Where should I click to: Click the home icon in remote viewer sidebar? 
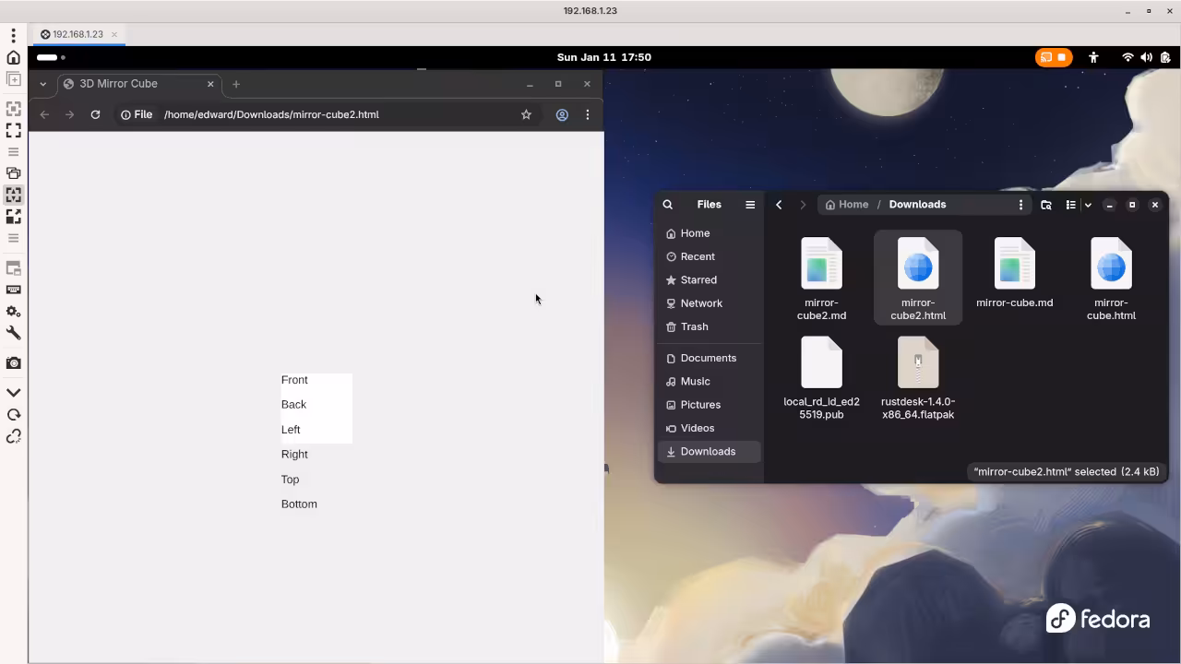click(14, 57)
